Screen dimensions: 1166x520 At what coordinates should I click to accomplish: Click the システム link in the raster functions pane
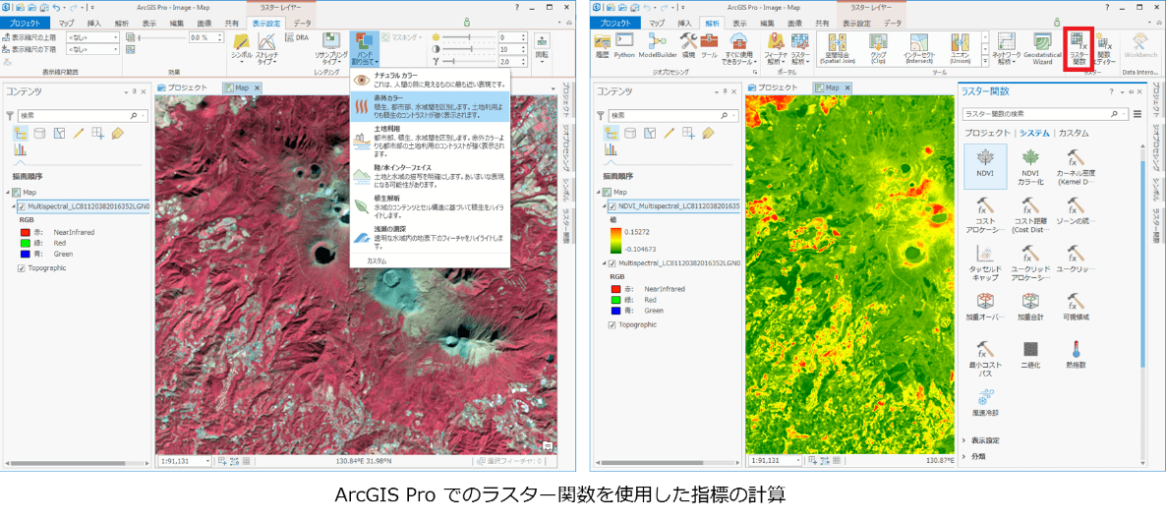tap(1034, 133)
